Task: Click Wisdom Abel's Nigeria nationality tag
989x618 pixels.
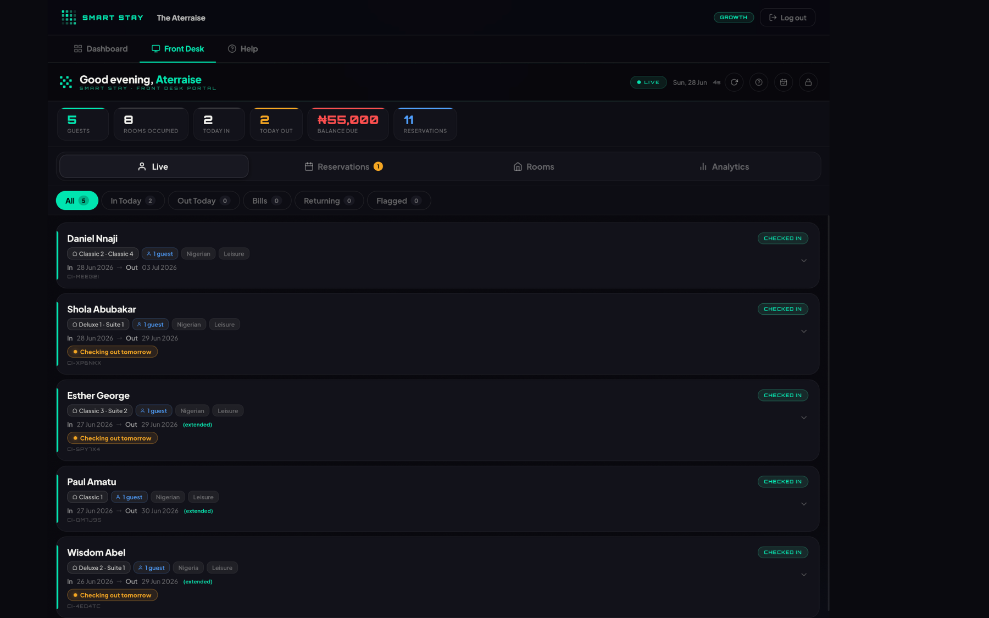Action: pyautogui.click(x=188, y=568)
